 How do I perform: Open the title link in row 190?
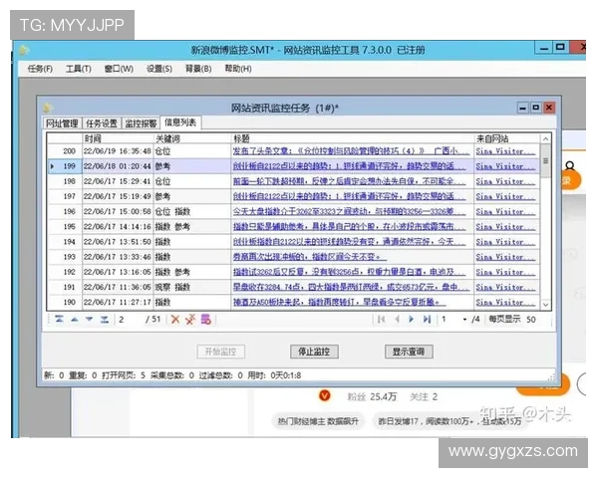(339, 303)
